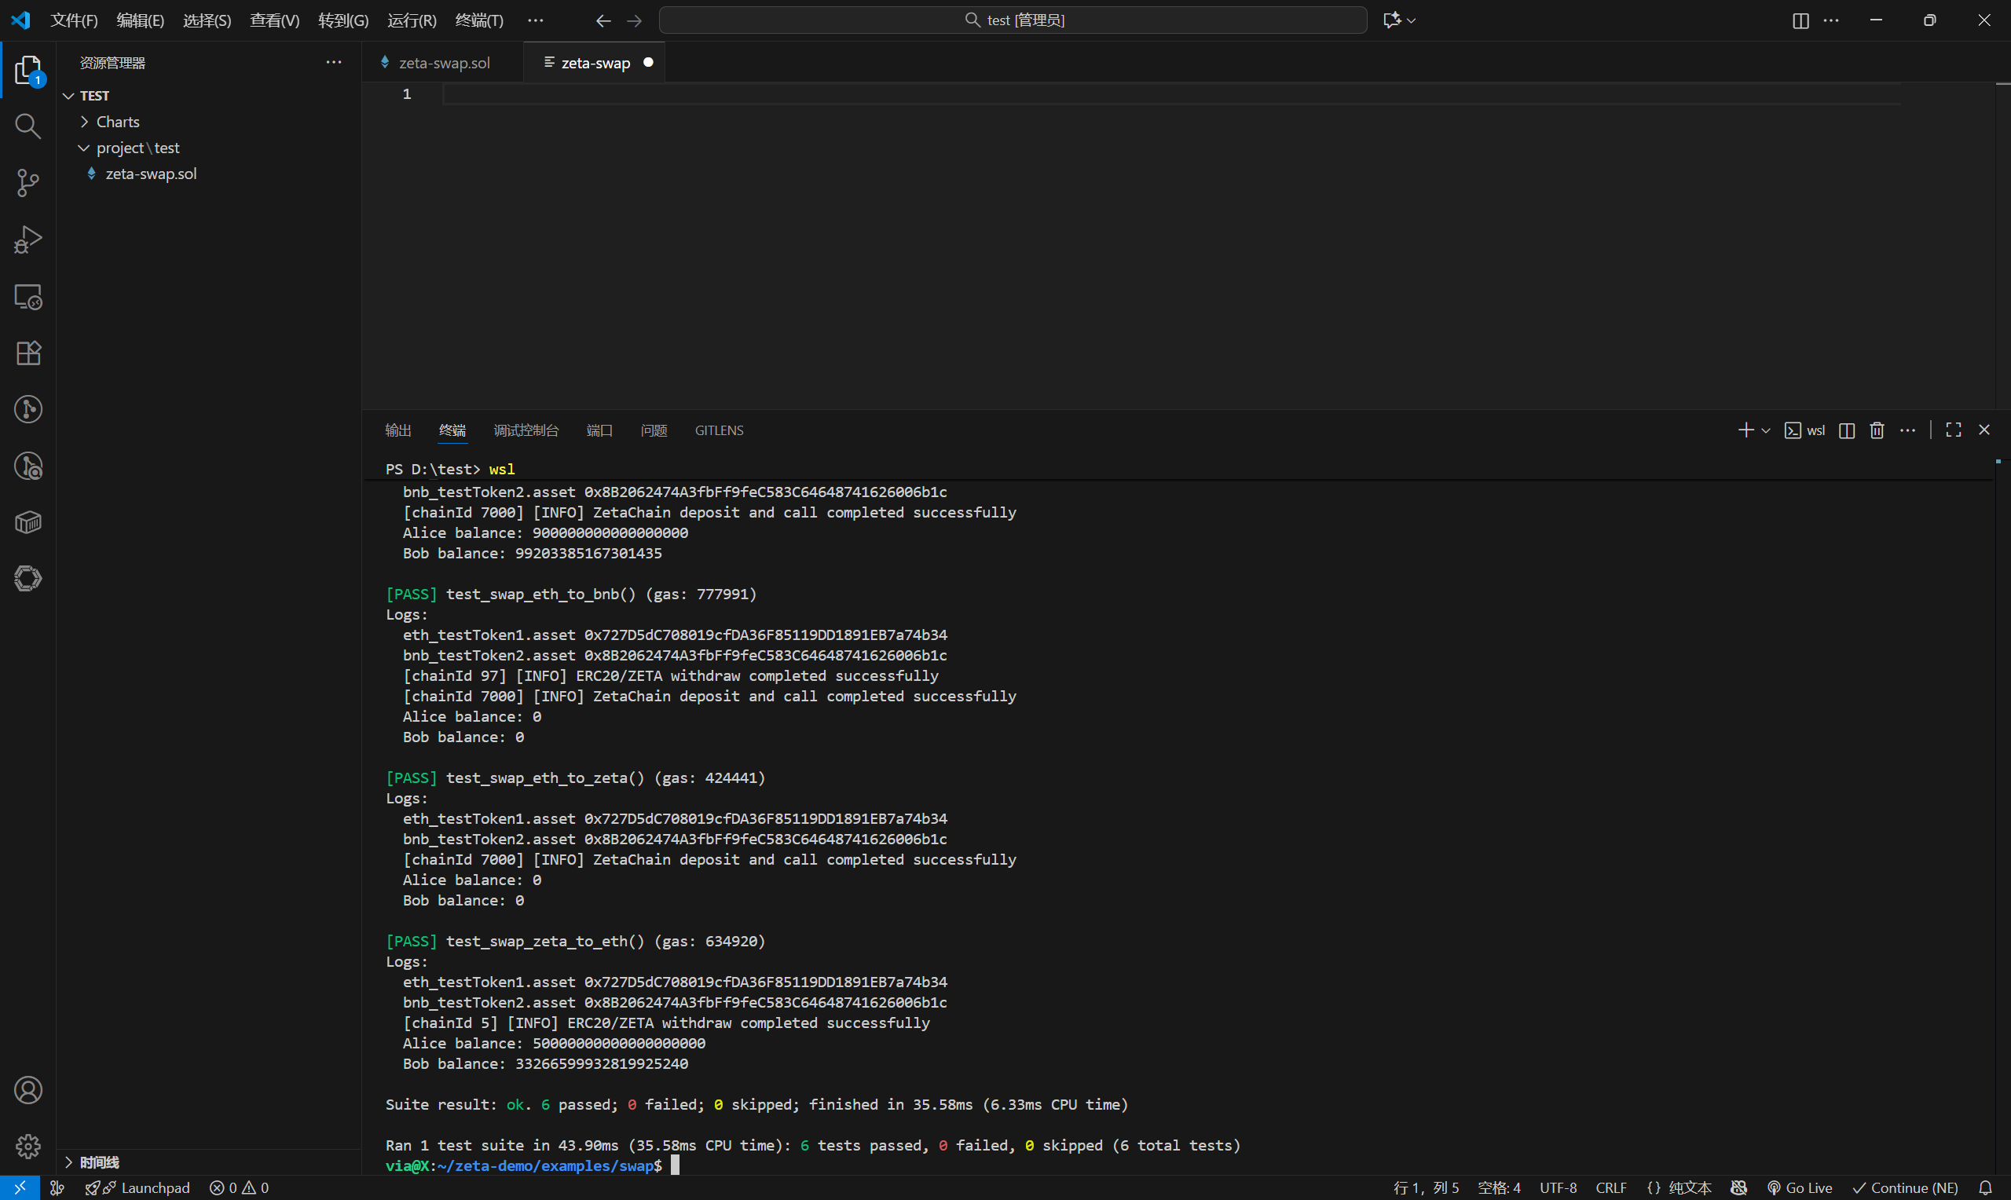Open Run and Debug view icon
This screenshot has width=2011, height=1200.
click(x=28, y=240)
